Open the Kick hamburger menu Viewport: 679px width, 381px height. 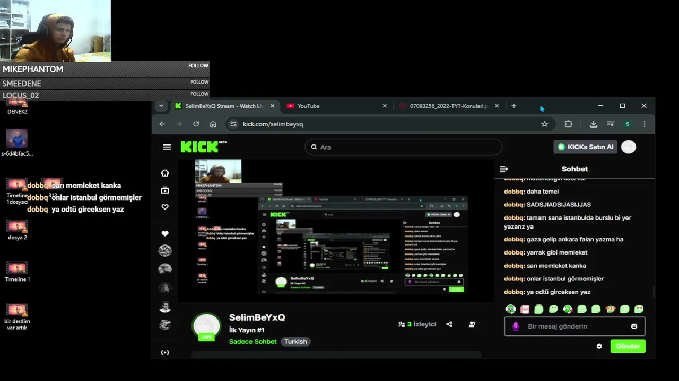click(167, 147)
